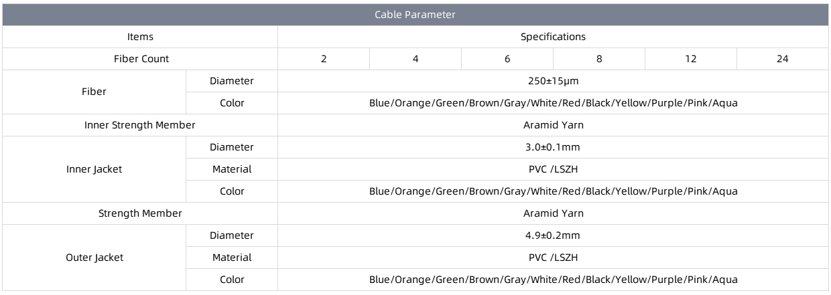Viewport: 831px width, 295px height.
Task: Click the fiber count 24 cell
Action: tap(782, 59)
